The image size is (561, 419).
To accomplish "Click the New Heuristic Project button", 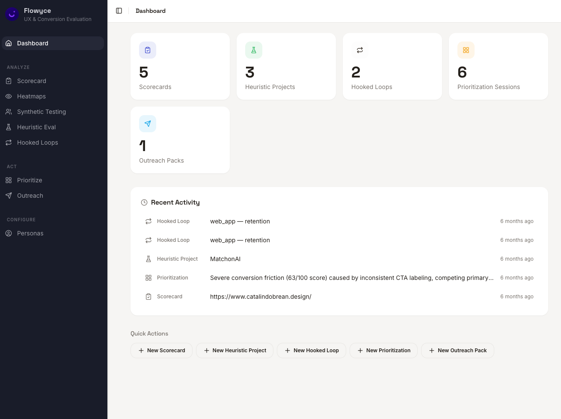I will (234, 351).
